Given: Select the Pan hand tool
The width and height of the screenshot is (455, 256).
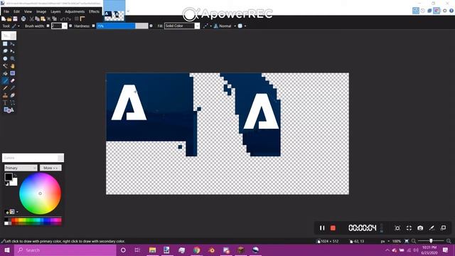Looking at the screenshot, I should [x=13, y=66].
